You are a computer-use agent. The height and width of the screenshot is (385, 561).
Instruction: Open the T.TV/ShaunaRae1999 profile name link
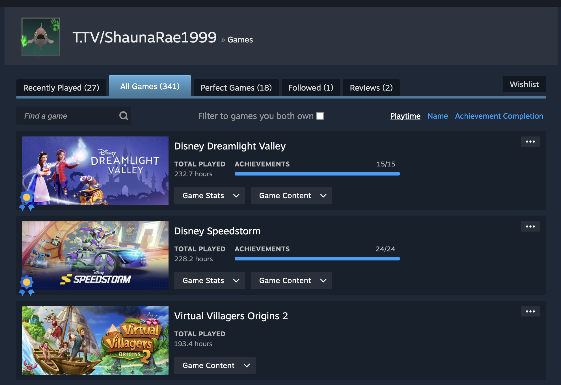coord(144,37)
